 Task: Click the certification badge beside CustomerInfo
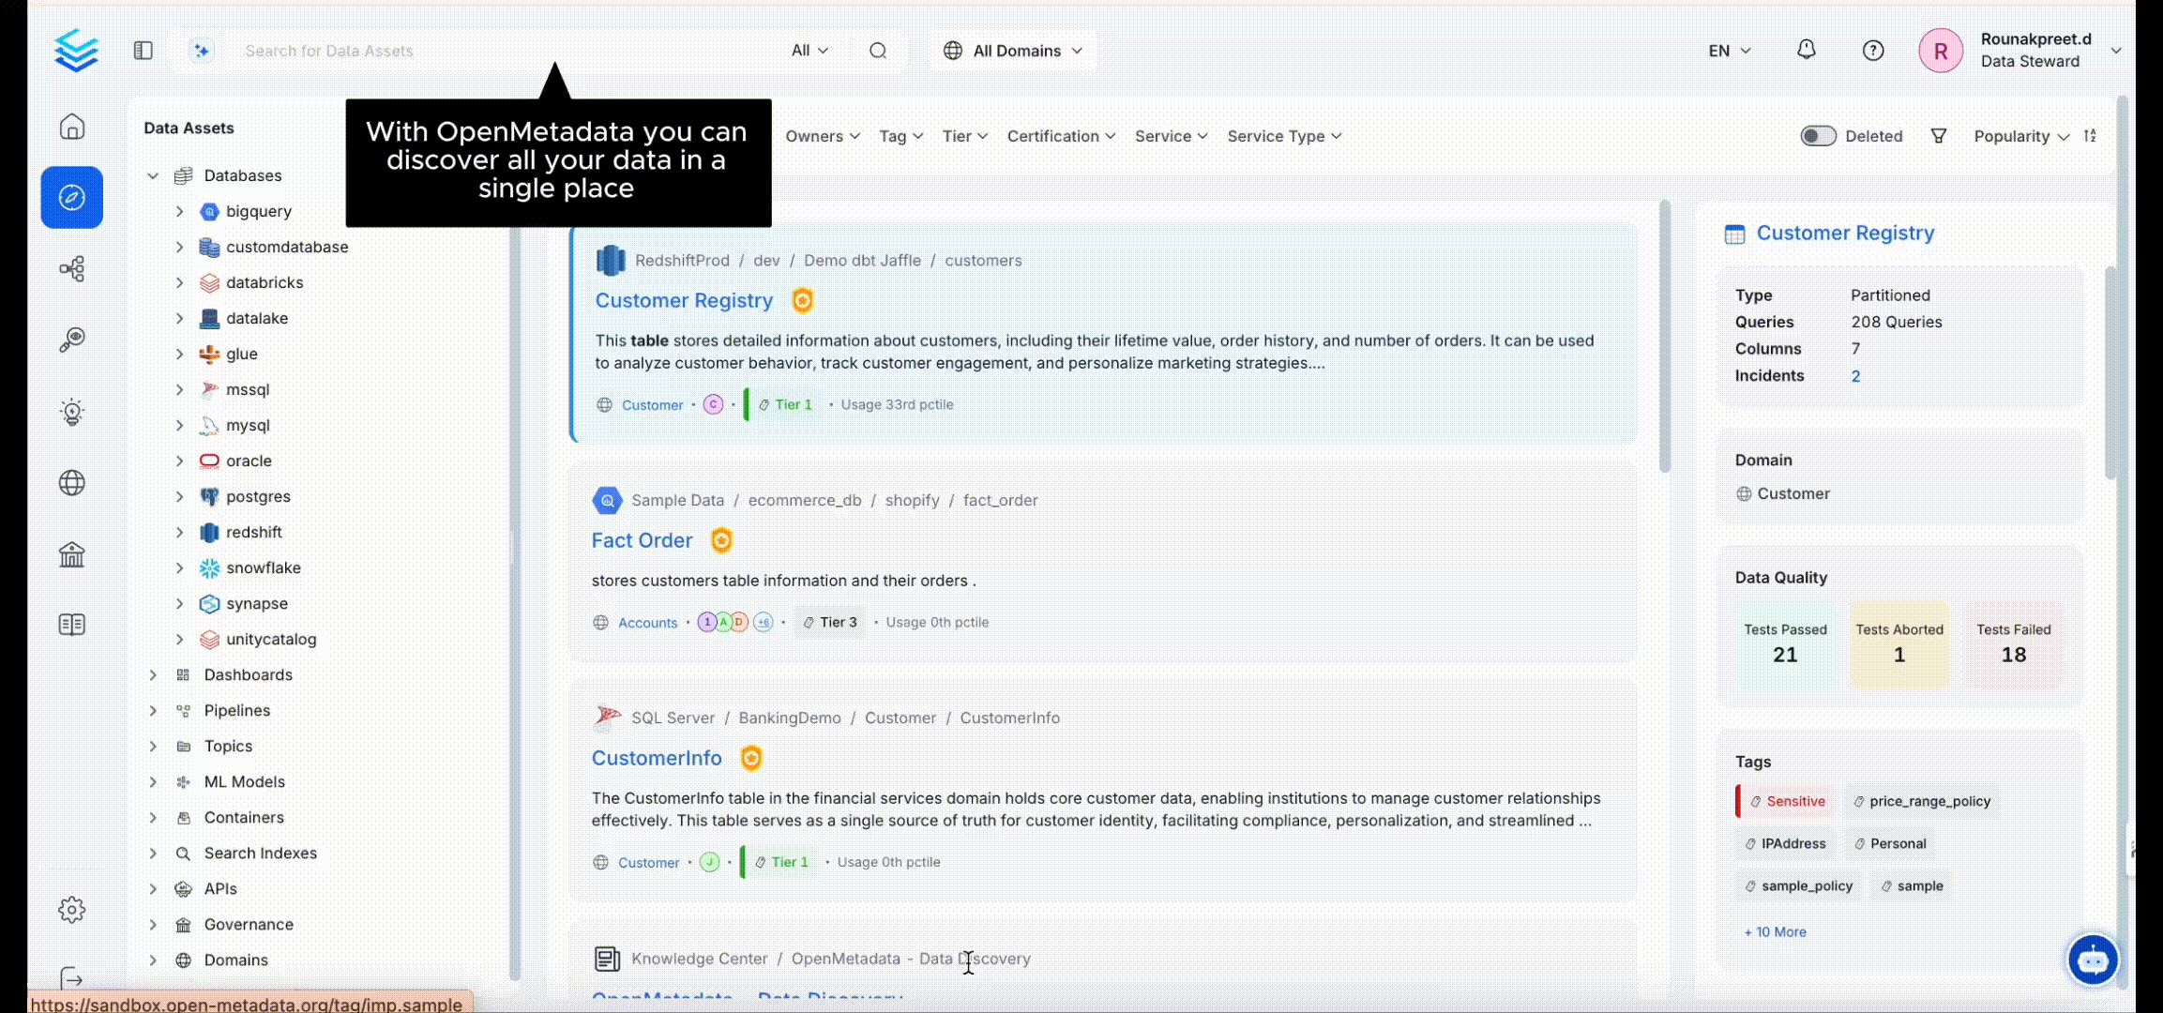point(751,758)
